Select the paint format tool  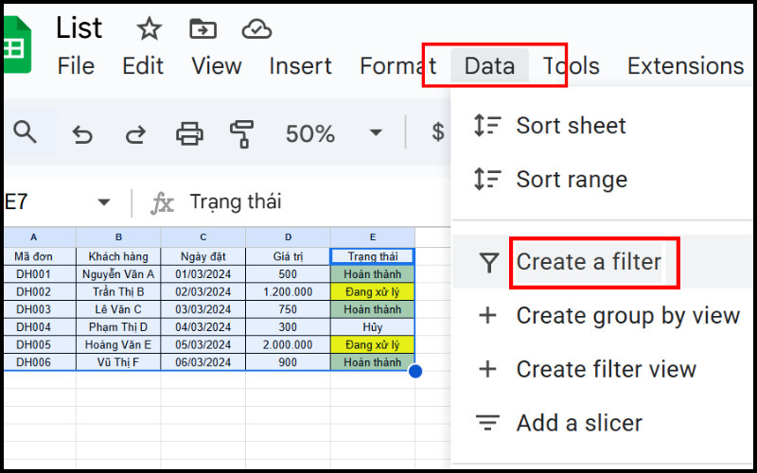242,133
